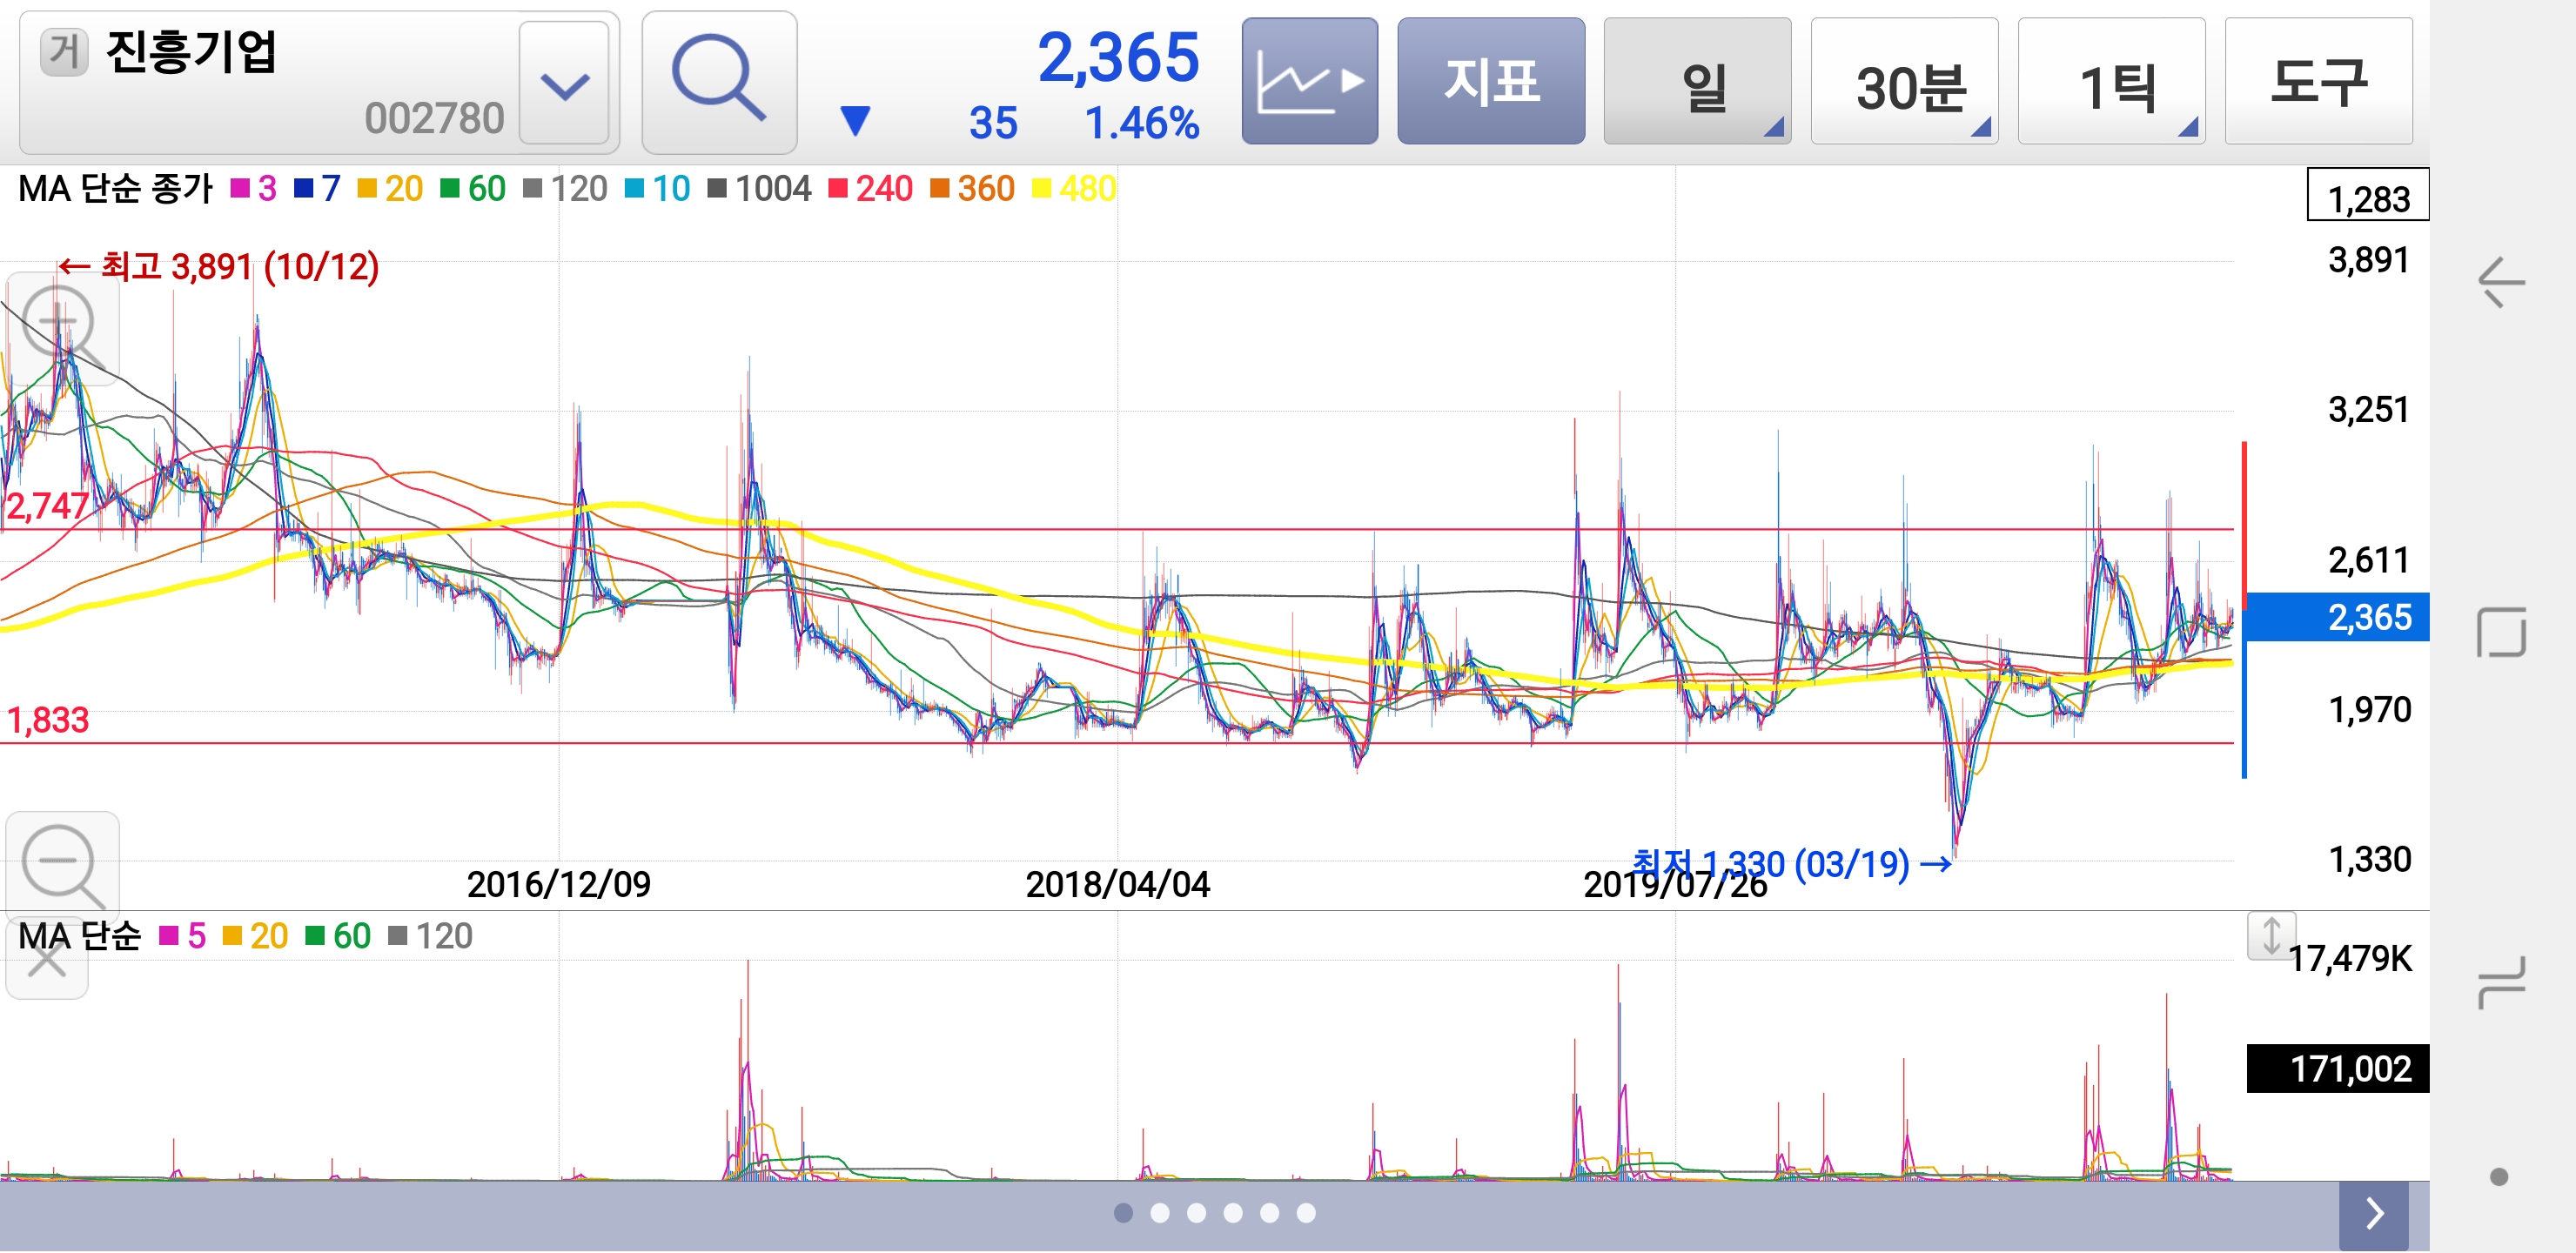The height and width of the screenshot is (1253, 2576).
Task: Click the chart zoom-out magnifier
Action: pos(61,863)
